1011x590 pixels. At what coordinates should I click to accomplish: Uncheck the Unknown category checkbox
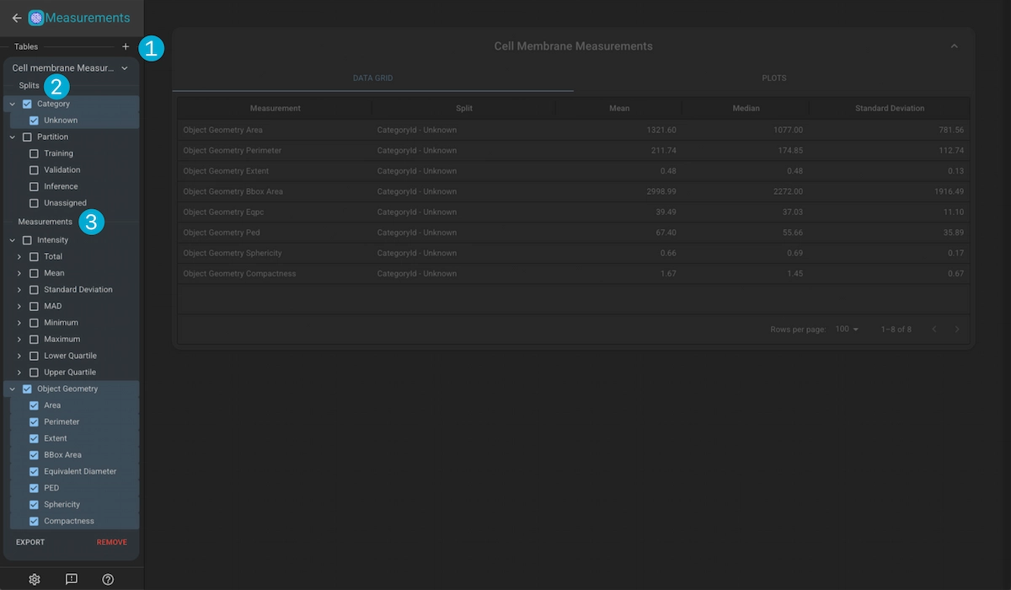tap(34, 121)
